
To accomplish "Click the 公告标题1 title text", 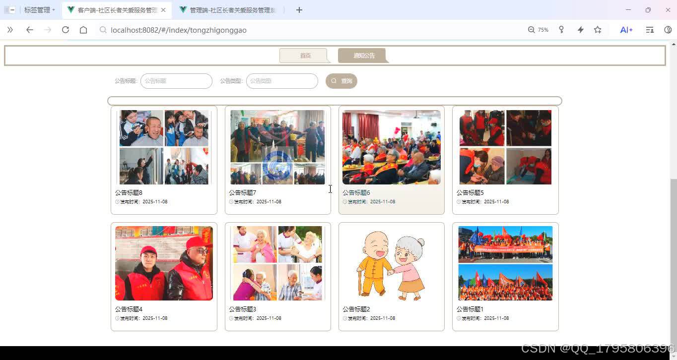I will [470, 309].
